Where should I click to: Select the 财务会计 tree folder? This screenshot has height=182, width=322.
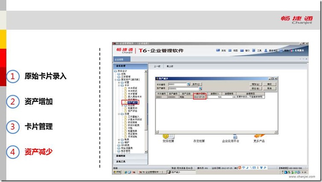[120, 71]
